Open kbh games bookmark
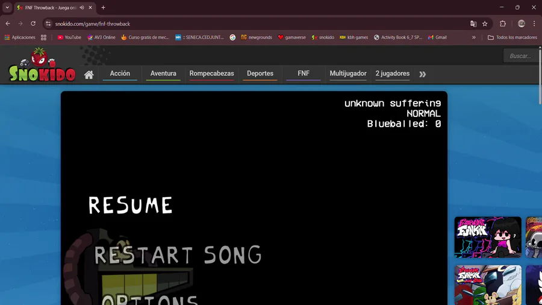The width and height of the screenshot is (542, 305). pos(354,37)
